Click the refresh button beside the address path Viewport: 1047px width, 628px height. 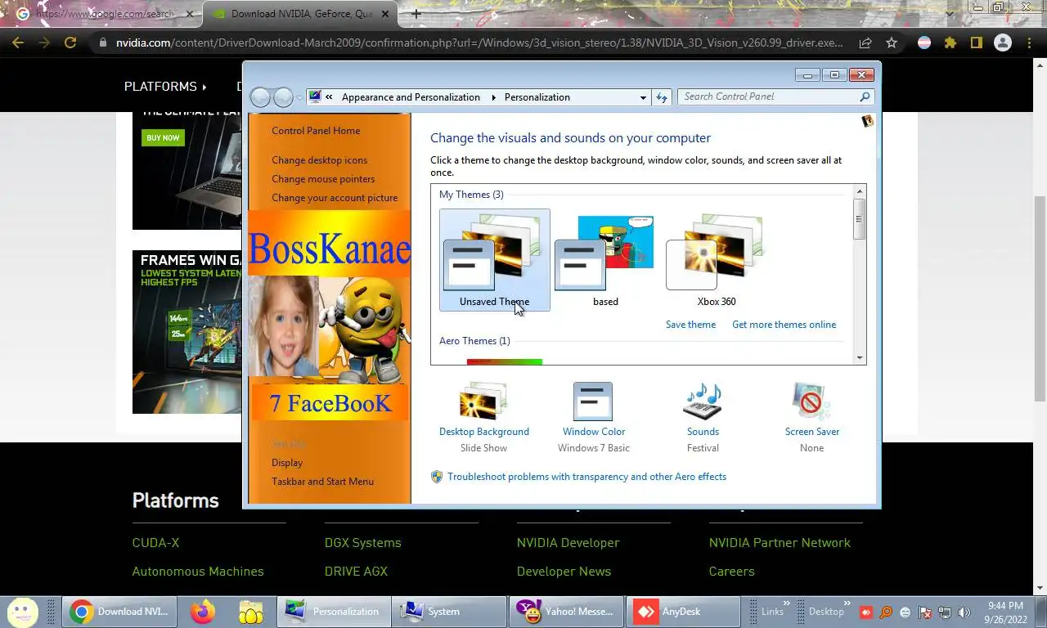(x=662, y=97)
